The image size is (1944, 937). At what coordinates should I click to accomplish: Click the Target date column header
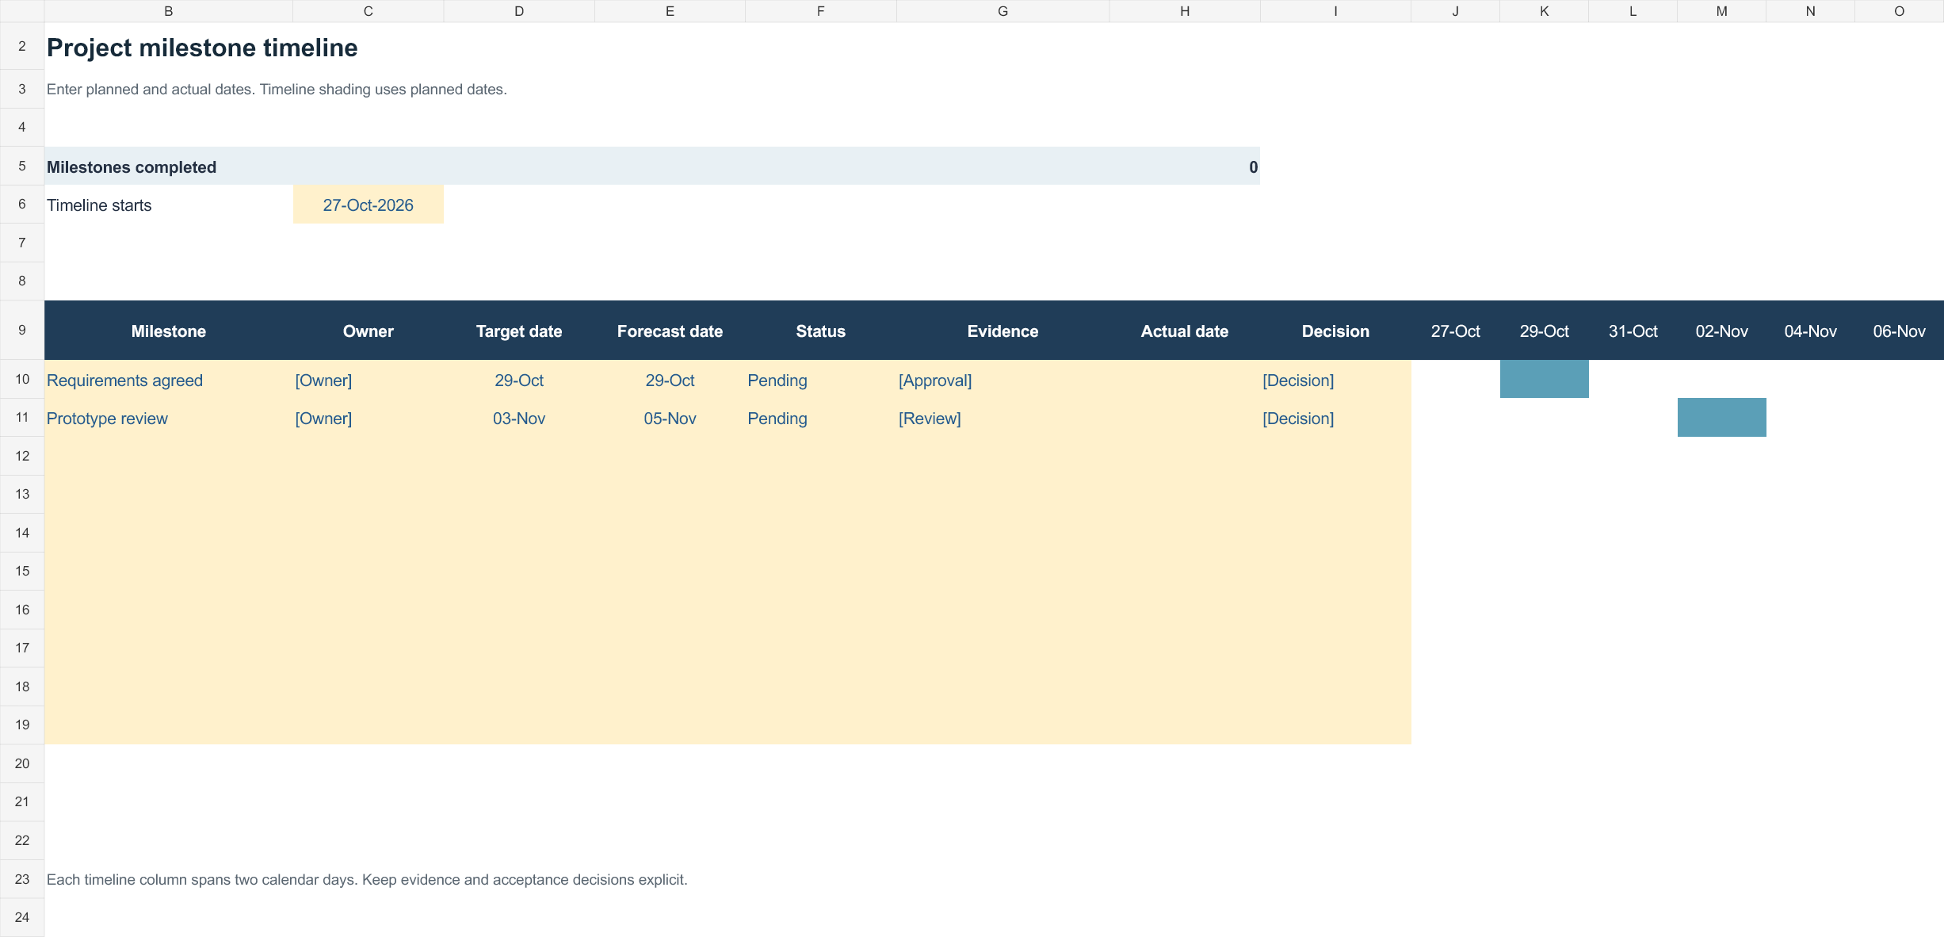(519, 331)
